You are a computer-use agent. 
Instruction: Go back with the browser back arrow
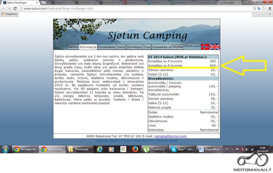(3, 8)
